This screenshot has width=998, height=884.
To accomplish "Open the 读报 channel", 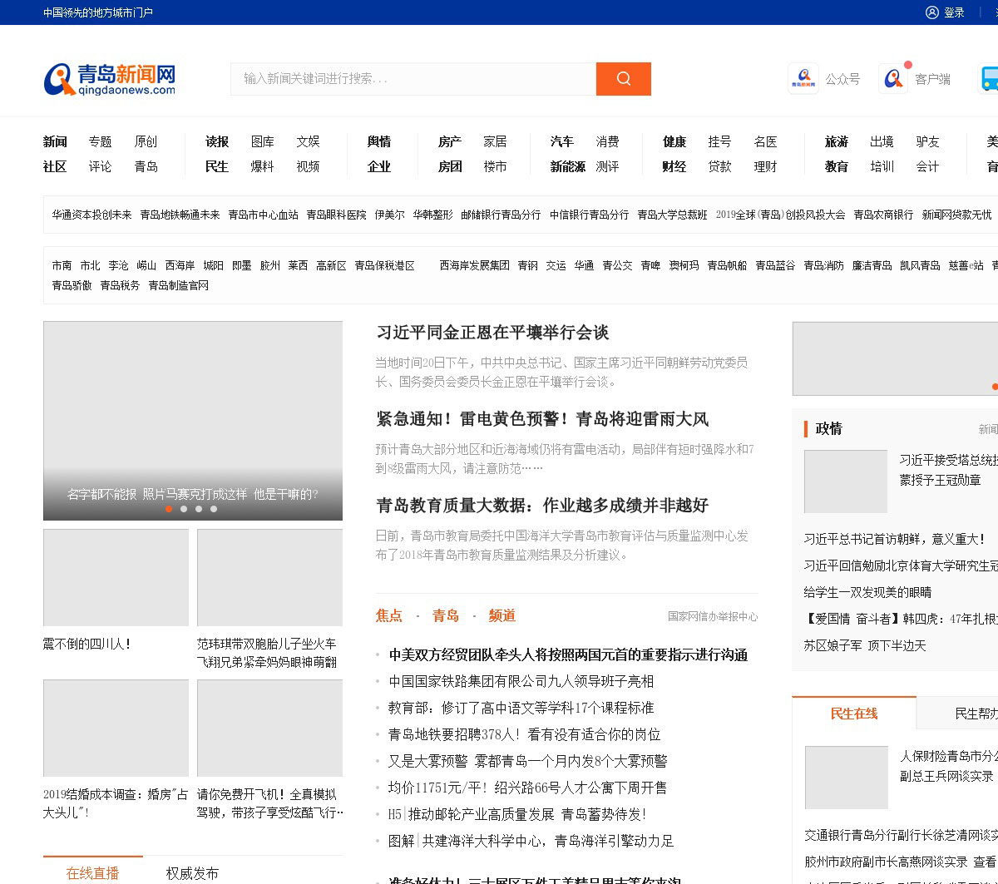I will pyautogui.click(x=217, y=141).
